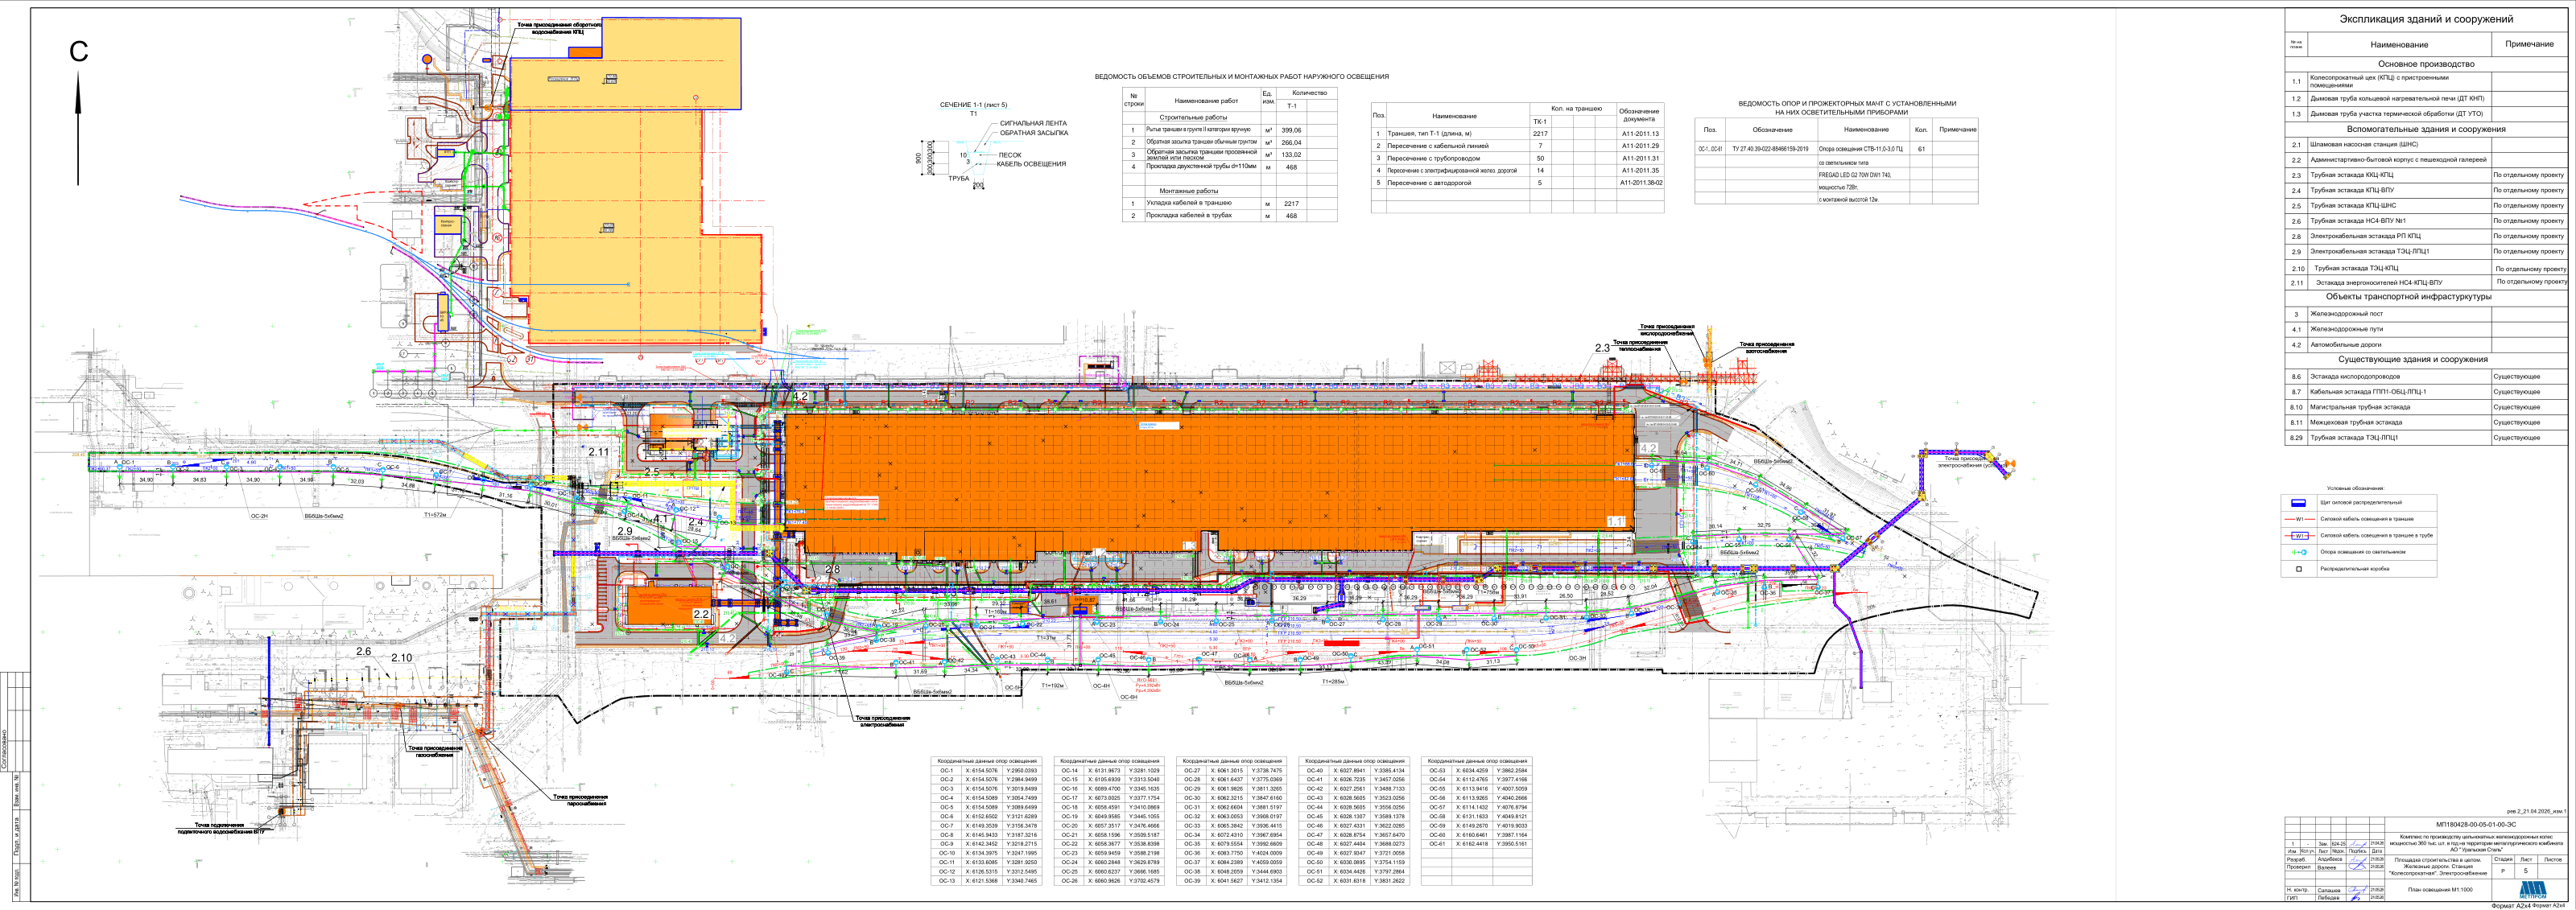Click the lighting pole with luminaire legend symbol
Image resolution: width=2576 pixels, height=910 pixels.
2298,552
